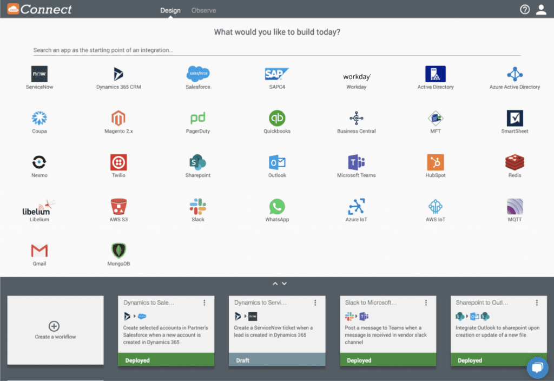Pick the Quickbooks icon

[x=277, y=118]
